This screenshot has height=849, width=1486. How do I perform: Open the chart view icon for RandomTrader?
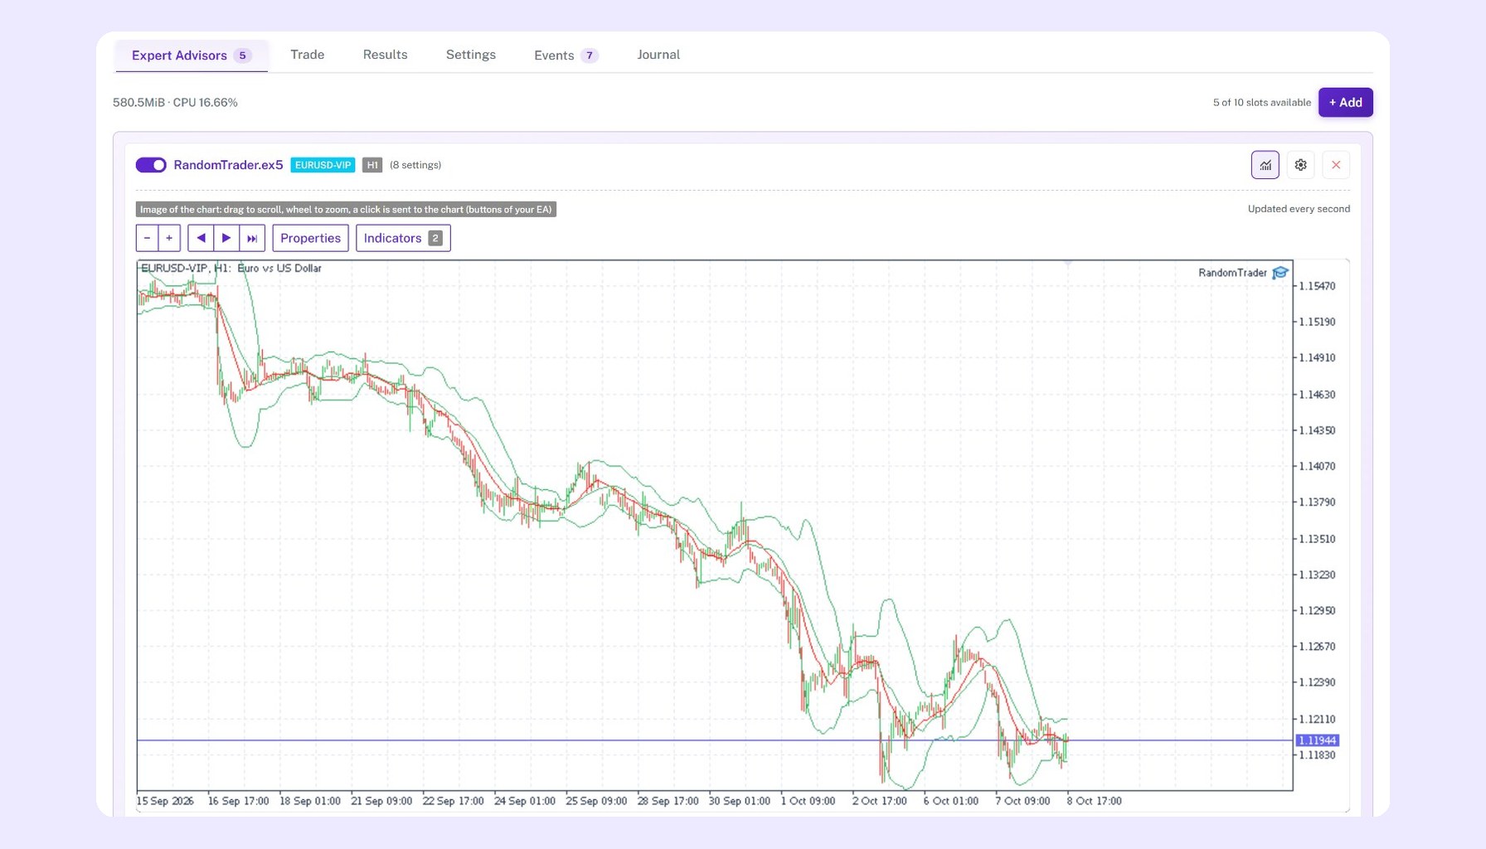coord(1265,165)
